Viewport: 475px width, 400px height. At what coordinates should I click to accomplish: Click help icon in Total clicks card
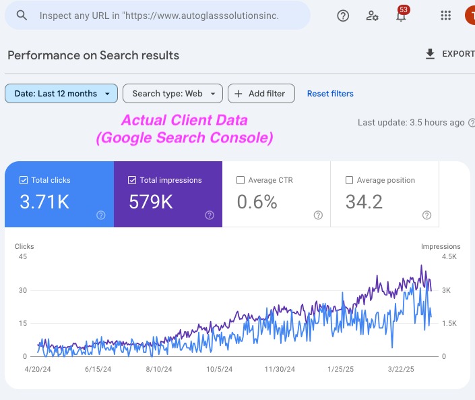(x=101, y=215)
